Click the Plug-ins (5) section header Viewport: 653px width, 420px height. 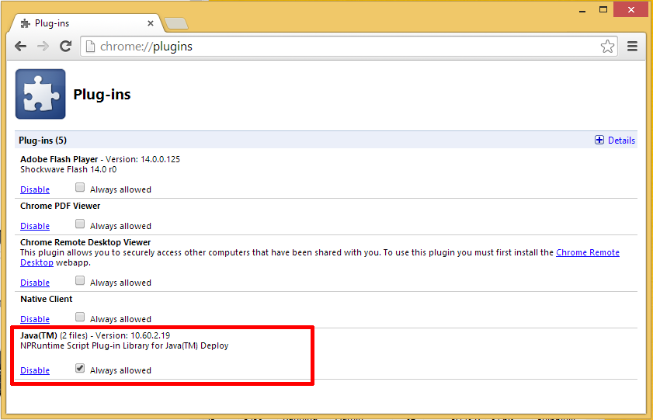point(43,141)
